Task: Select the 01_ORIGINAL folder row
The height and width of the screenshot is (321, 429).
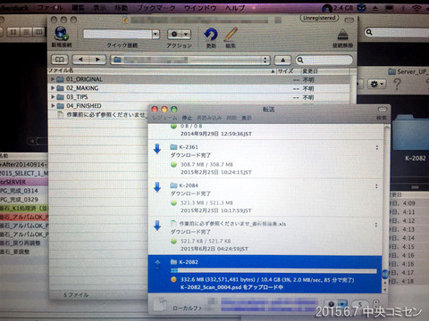Action: pos(198,79)
